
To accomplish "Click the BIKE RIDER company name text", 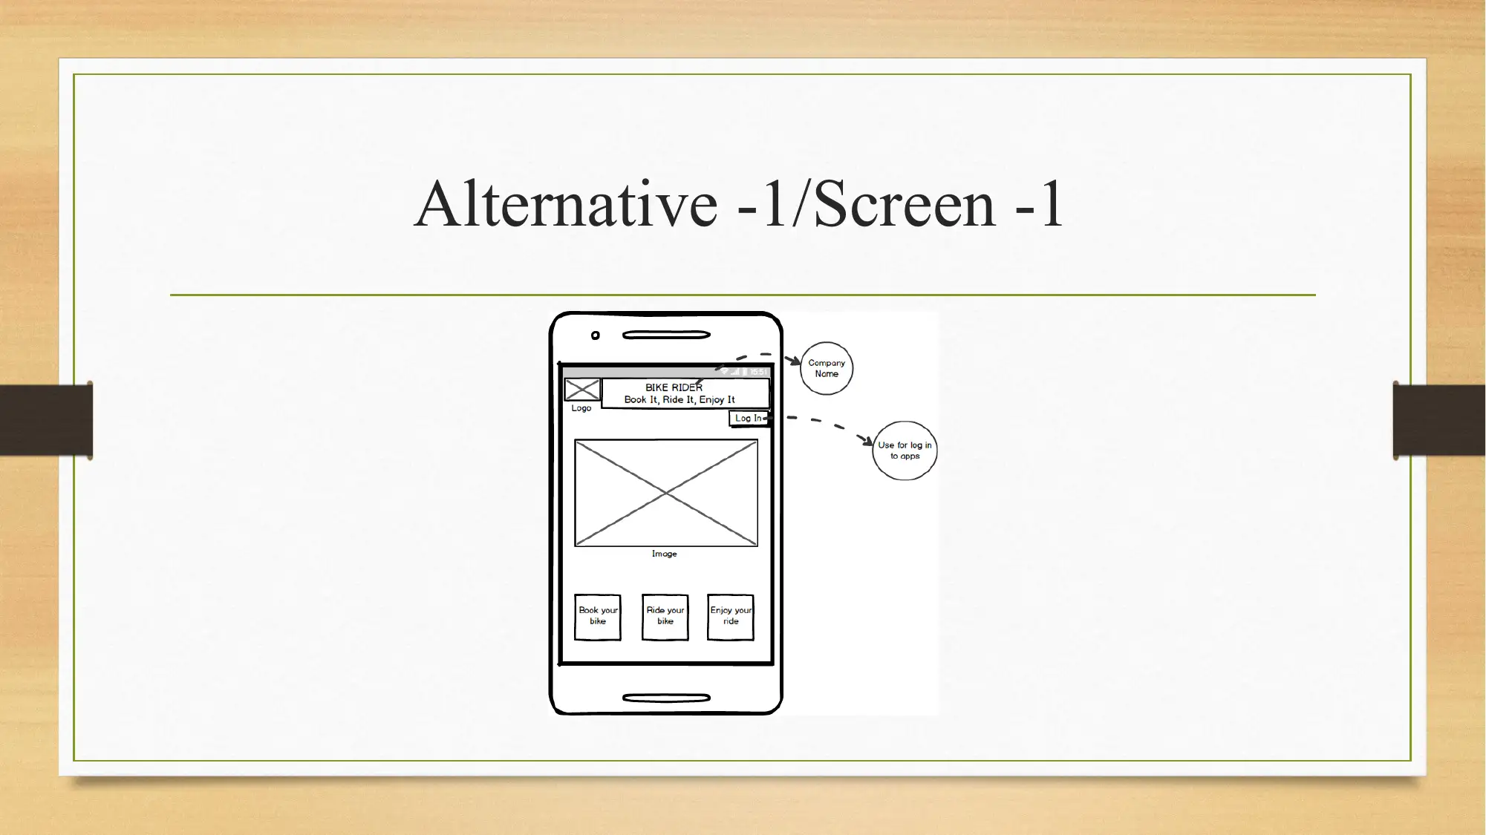I will tap(674, 387).
